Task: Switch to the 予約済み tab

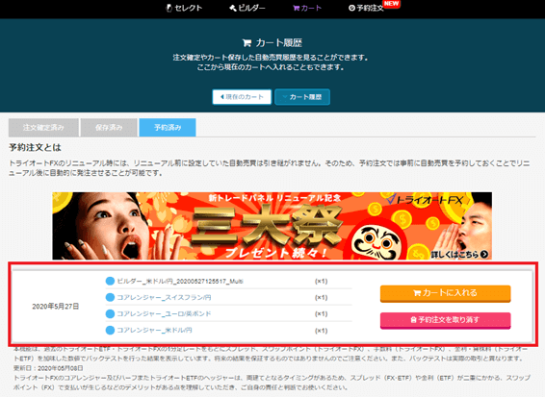Action: point(168,127)
